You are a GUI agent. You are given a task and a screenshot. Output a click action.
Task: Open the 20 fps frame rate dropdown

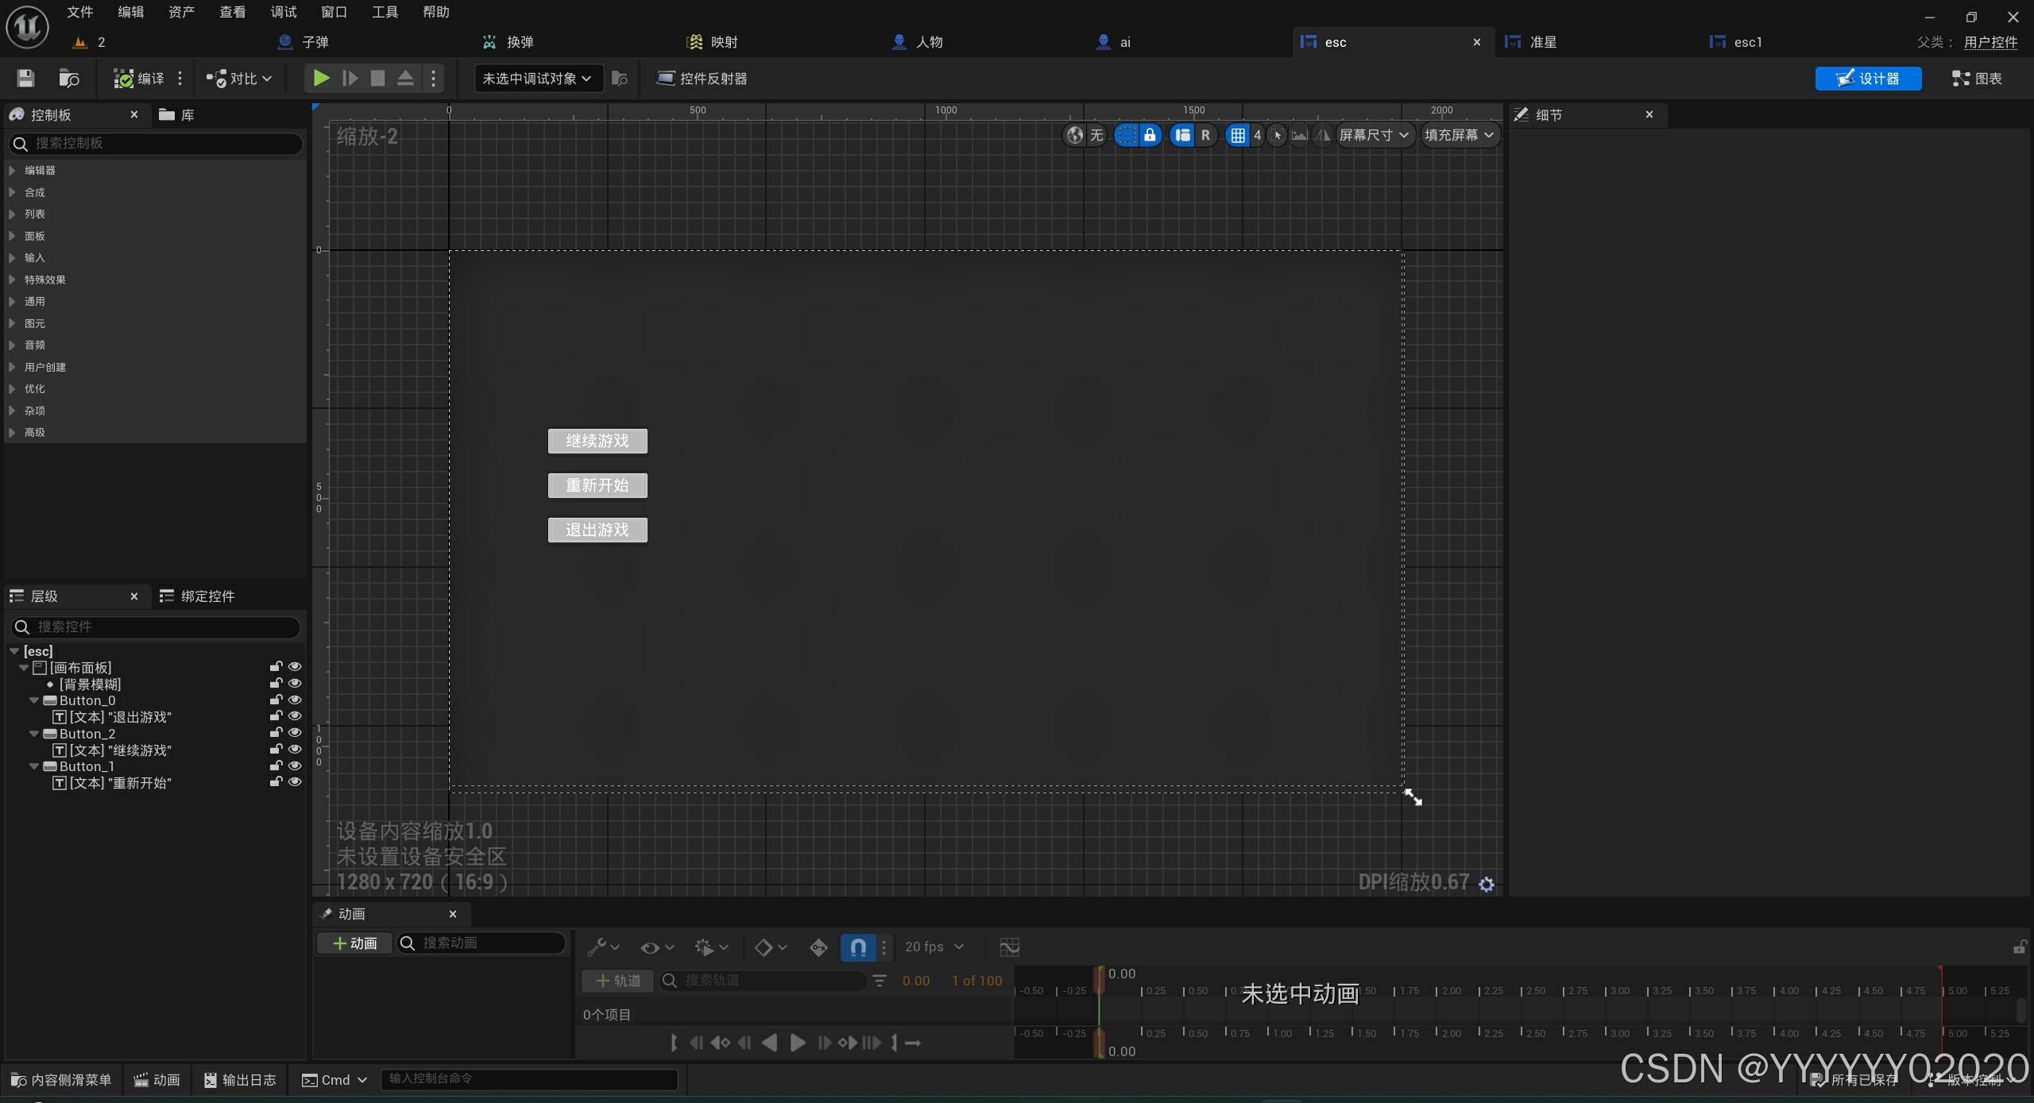934,947
